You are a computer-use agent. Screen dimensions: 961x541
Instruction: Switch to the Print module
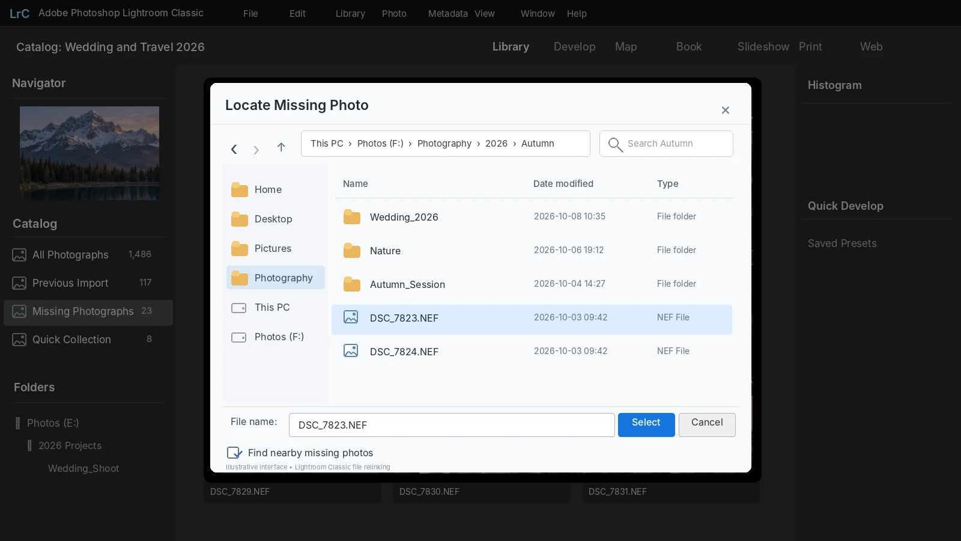click(x=810, y=47)
